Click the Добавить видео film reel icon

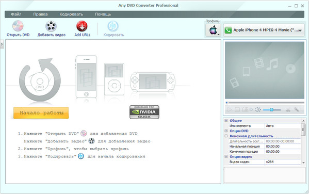[51, 26]
